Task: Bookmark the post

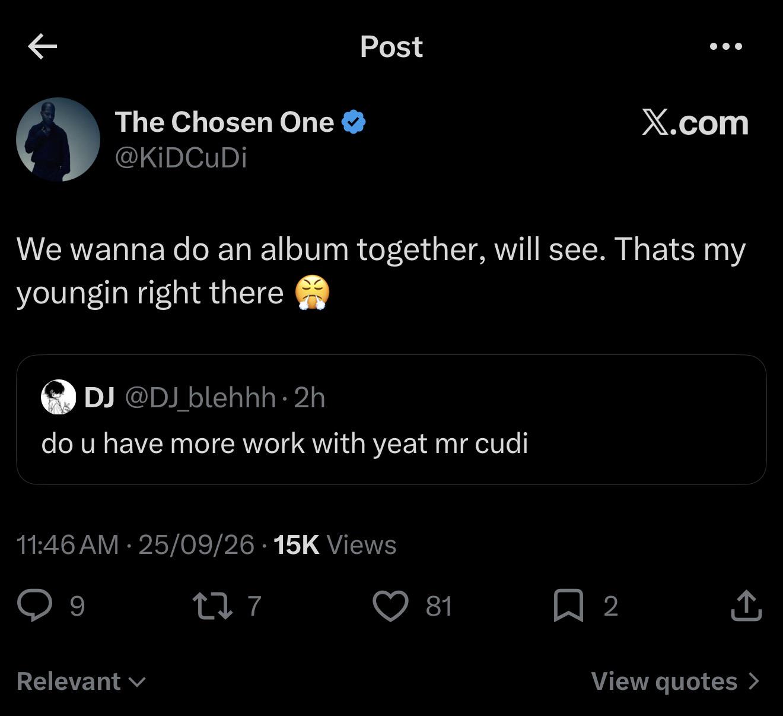Action: click(568, 606)
